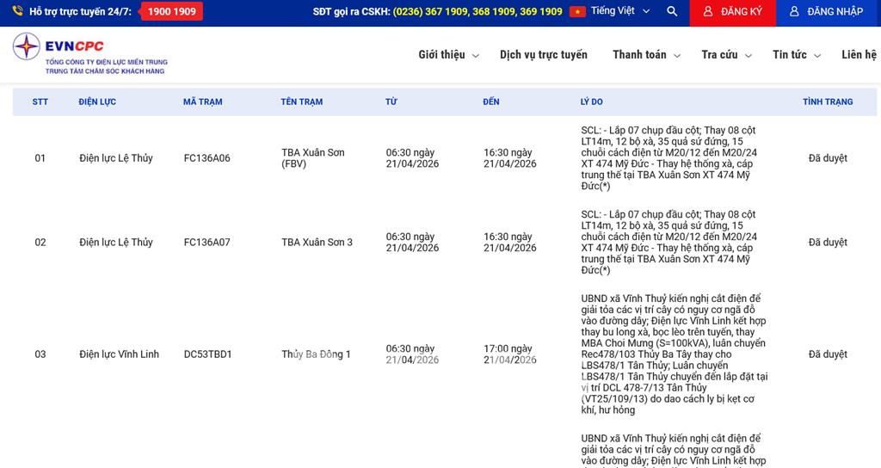Click the TBA Xuân Sơn 3 station name
Image resolution: width=881 pixels, height=468 pixels.
317,243
